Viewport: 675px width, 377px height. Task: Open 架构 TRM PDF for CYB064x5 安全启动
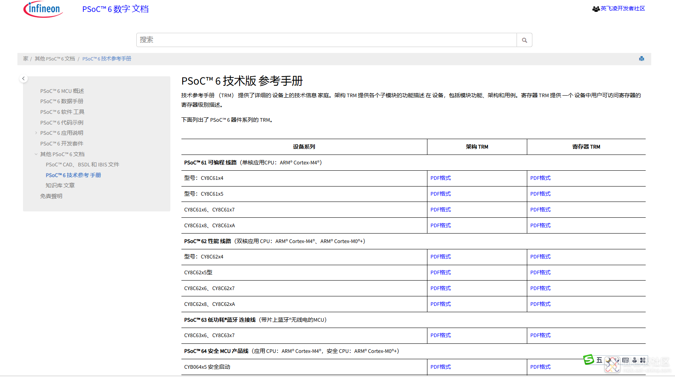(x=440, y=367)
